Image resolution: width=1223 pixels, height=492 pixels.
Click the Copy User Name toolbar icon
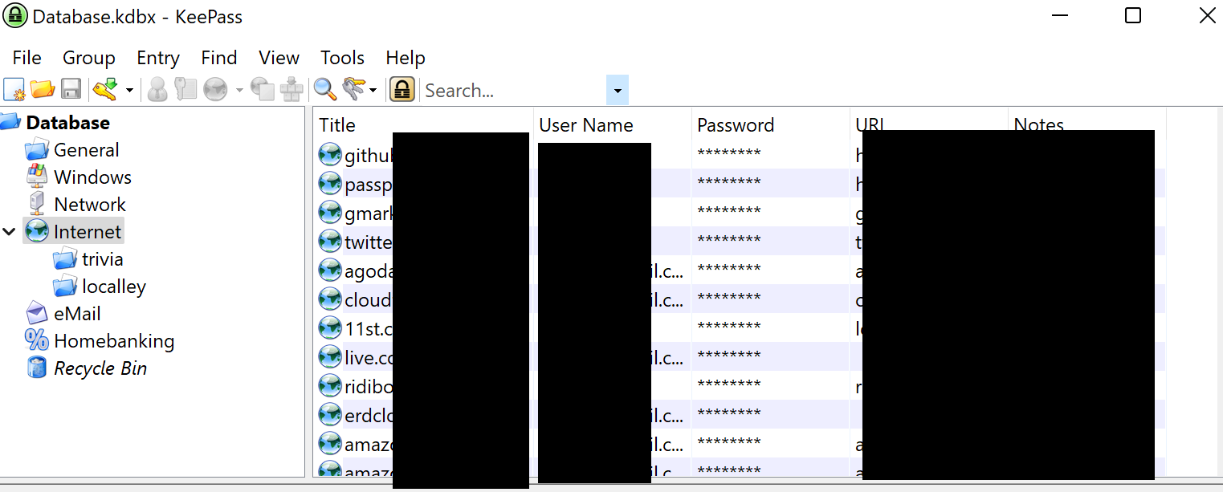(157, 90)
